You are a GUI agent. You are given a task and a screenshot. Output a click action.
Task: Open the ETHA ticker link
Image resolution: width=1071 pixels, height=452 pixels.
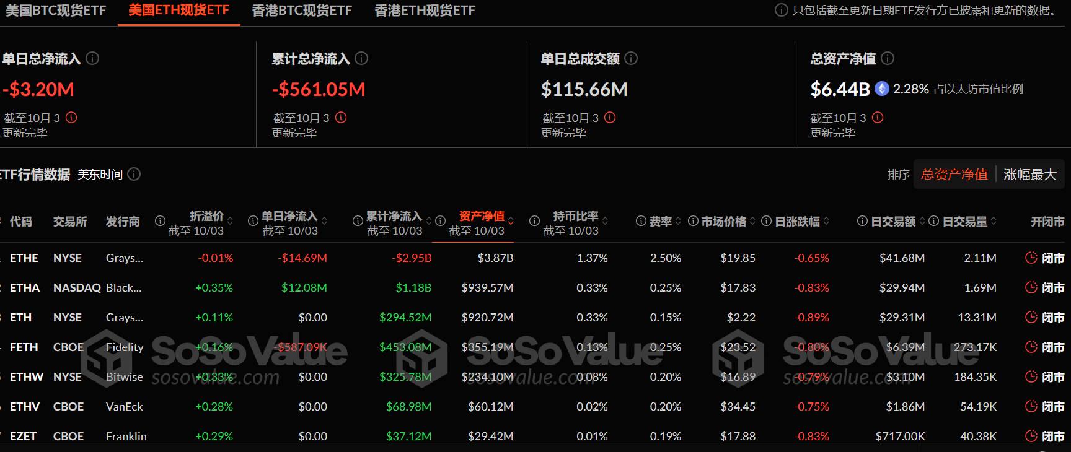pos(25,287)
